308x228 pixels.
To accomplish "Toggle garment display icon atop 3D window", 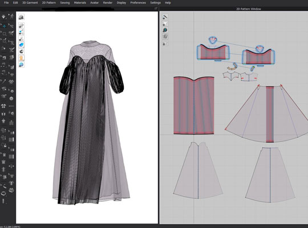I will point(22,17).
